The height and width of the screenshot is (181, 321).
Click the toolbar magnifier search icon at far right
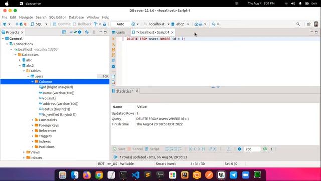coord(298,24)
